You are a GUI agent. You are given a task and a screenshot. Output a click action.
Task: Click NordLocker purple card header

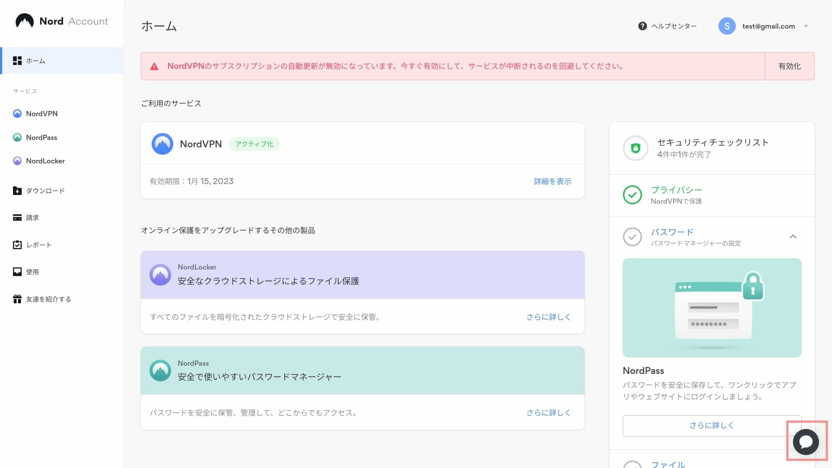pyautogui.click(x=363, y=275)
